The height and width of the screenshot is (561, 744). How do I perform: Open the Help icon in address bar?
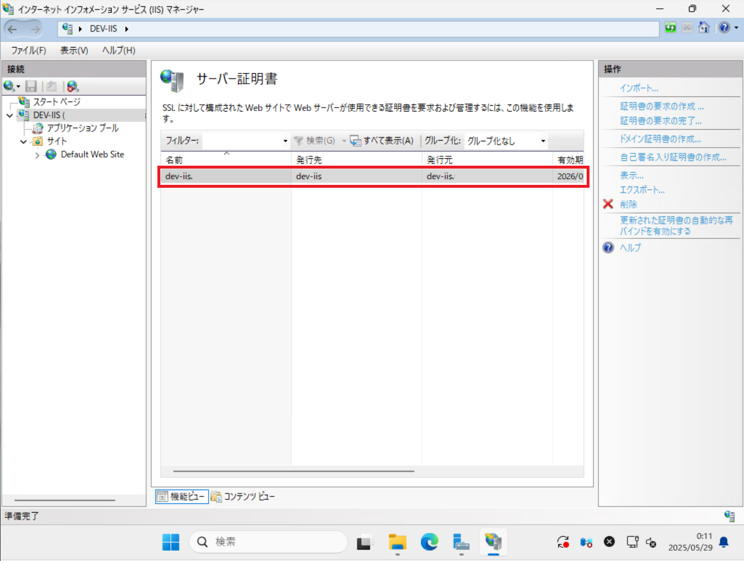tap(724, 27)
